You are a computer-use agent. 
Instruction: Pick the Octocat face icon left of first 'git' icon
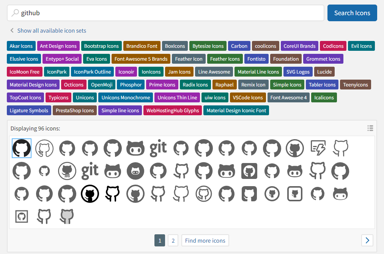click(x=135, y=148)
